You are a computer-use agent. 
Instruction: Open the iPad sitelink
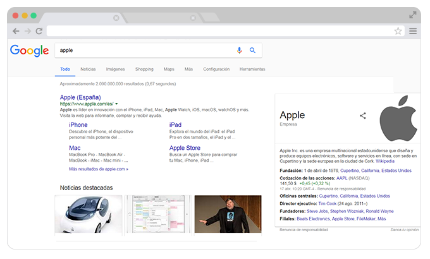click(x=175, y=124)
